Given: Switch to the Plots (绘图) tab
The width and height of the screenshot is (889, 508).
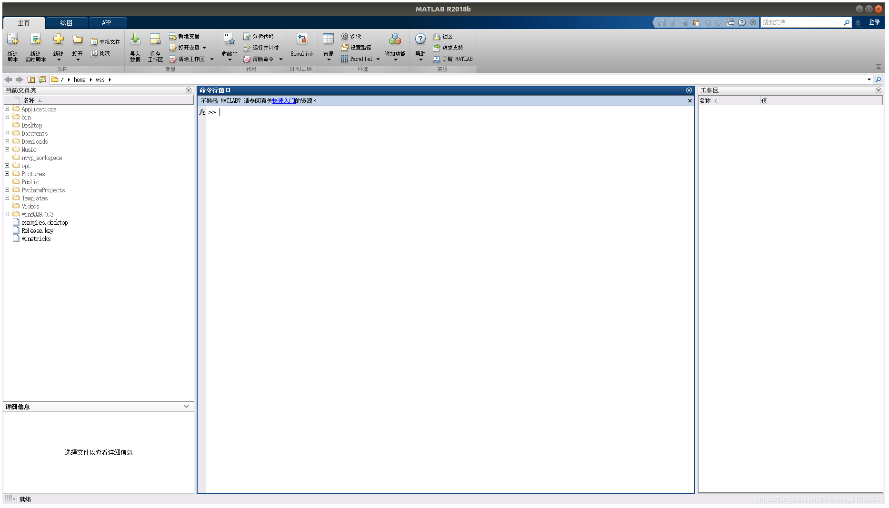Looking at the screenshot, I should click(x=66, y=23).
